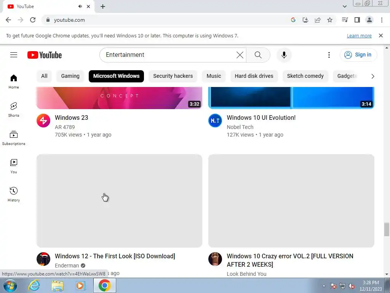Viewport: 390px width, 293px height.
Task: Click the Sign in button
Action: coord(358,55)
